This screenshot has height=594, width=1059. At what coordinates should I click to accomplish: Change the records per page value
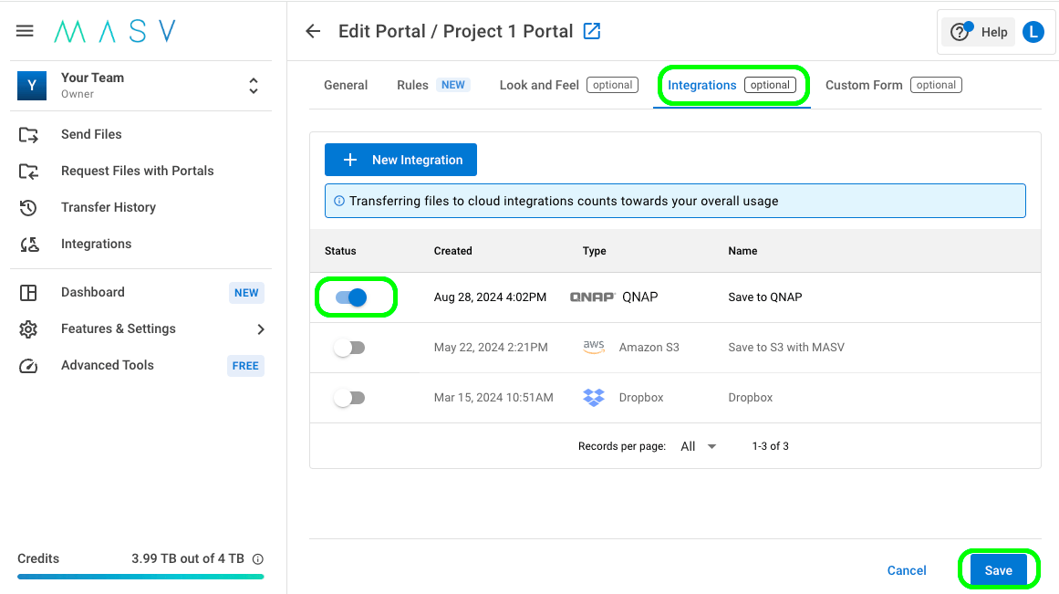pos(696,446)
